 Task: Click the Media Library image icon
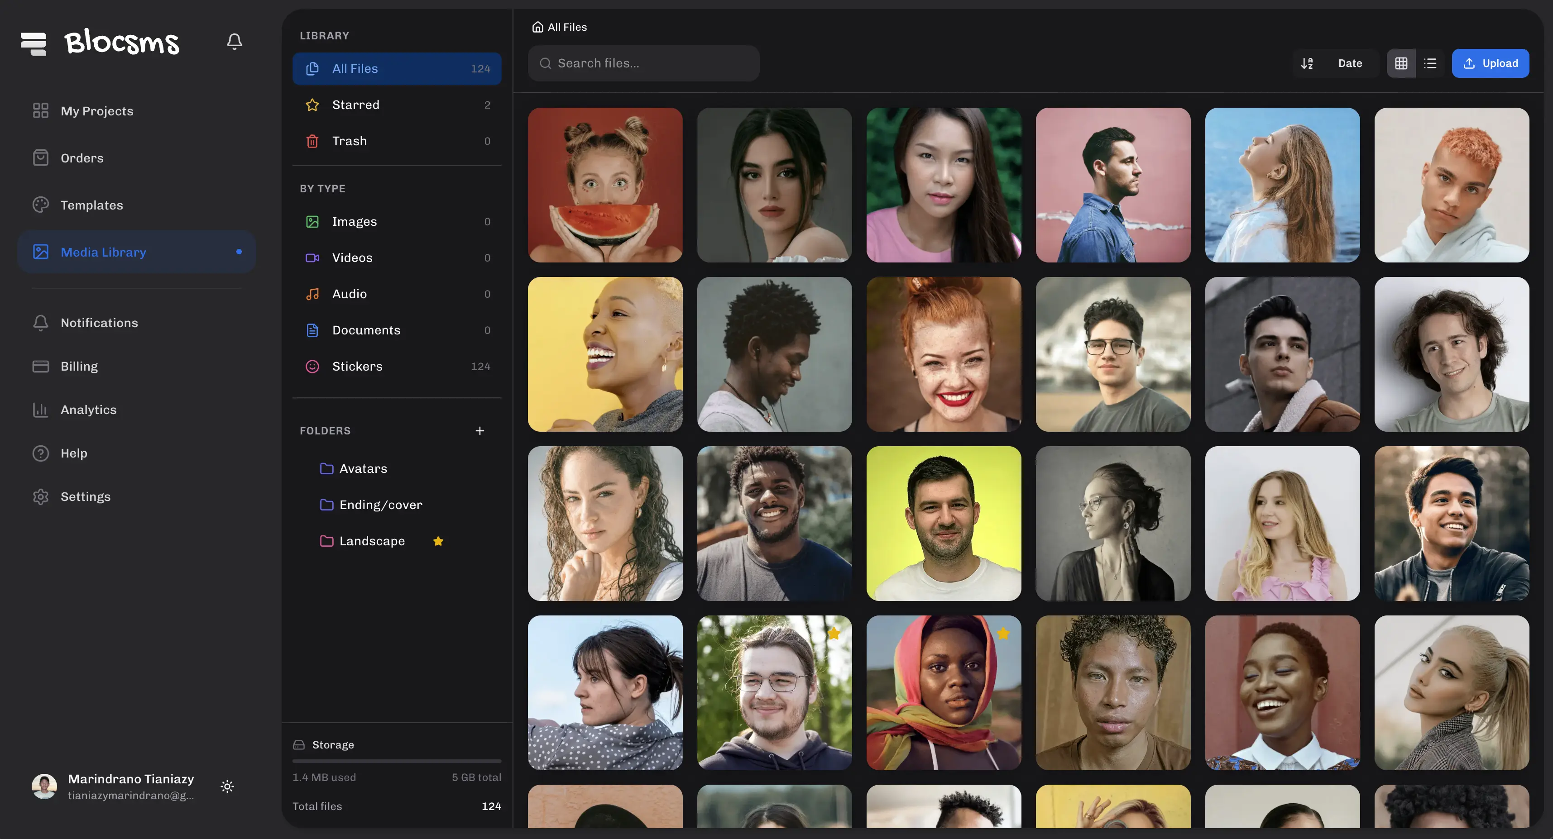click(x=40, y=252)
